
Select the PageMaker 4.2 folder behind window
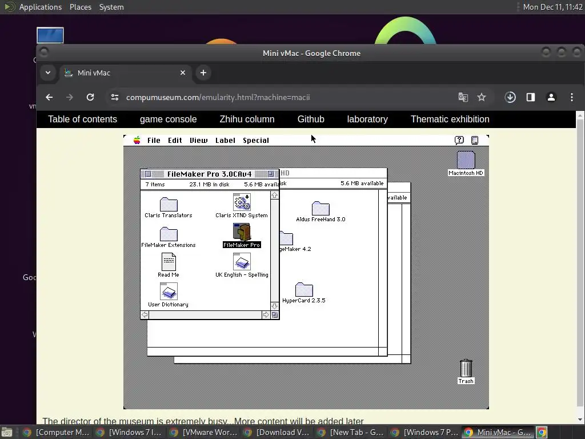(x=287, y=238)
